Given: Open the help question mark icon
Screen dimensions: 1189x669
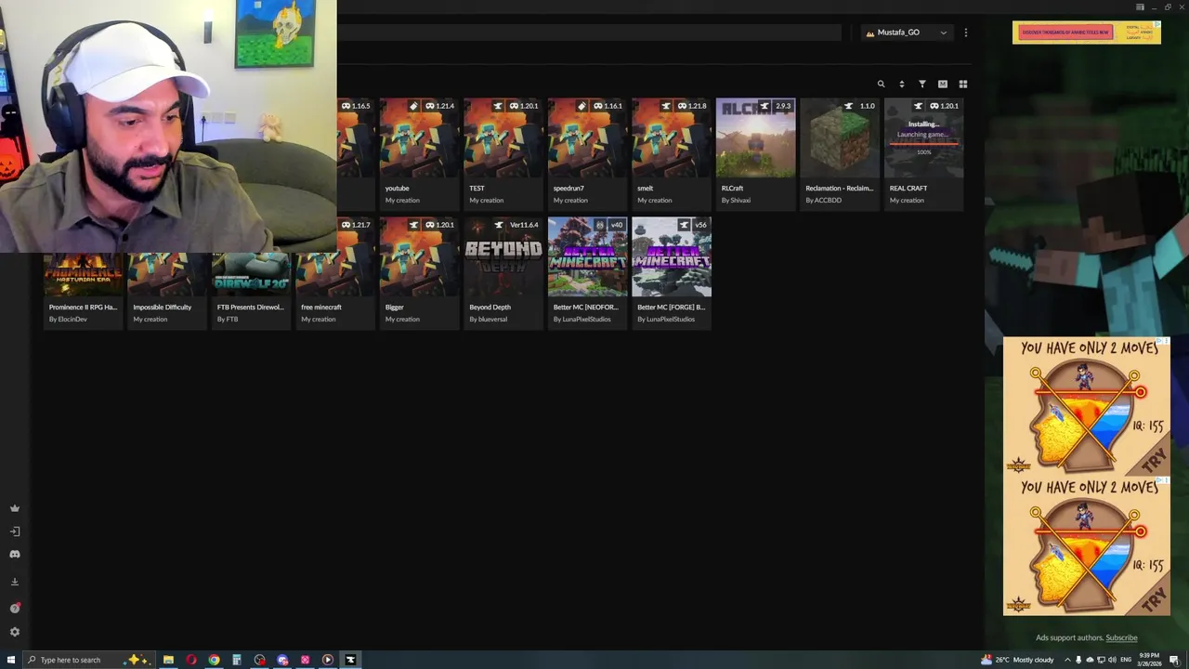Looking at the screenshot, I should pyautogui.click(x=15, y=609).
